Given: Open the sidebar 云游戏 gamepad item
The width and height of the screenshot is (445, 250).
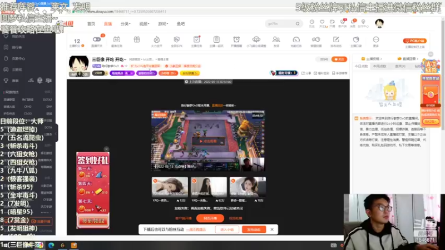Looking at the screenshot, I should 13,69.
